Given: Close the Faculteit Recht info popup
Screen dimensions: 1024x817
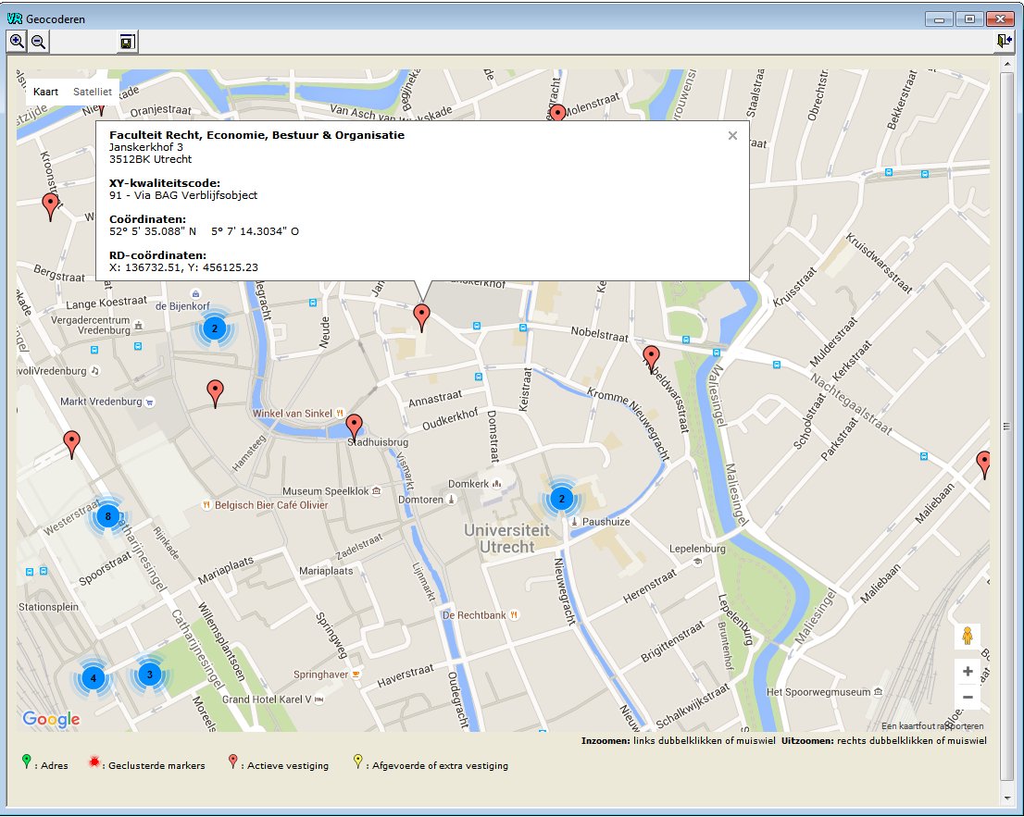Looking at the screenshot, I should point(732,135).
